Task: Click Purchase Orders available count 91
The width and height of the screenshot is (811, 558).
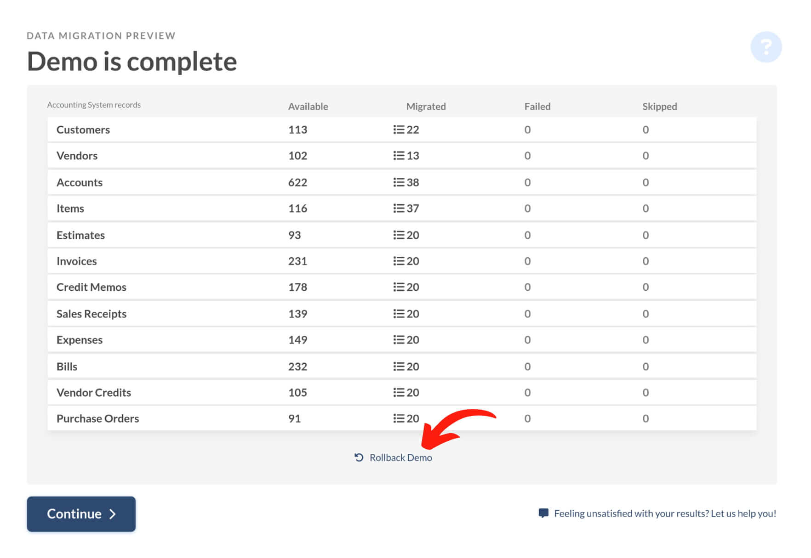Action: click(x=294, y=418)
